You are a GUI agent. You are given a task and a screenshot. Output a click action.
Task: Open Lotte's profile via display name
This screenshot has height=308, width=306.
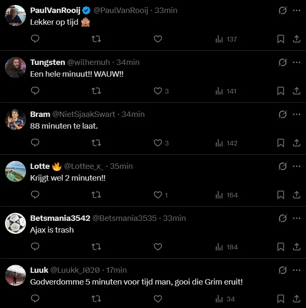40,166
